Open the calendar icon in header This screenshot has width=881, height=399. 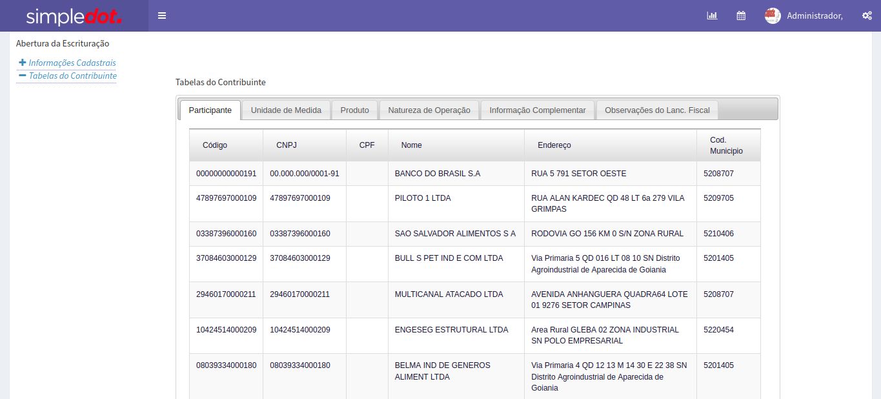click(741, 15)
